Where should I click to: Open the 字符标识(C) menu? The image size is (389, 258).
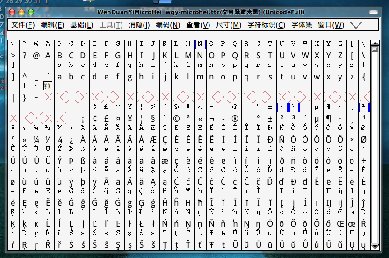pyautogui.click(x=266, y=25)
